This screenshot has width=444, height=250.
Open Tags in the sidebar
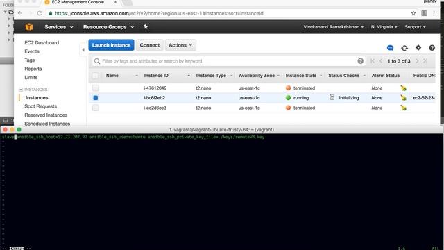pos(29,60)
